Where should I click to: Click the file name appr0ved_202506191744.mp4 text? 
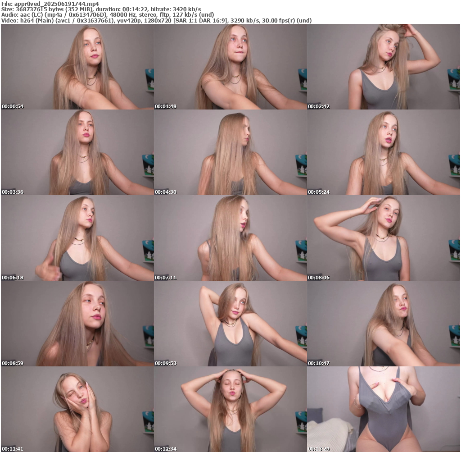(x=56, y=4)
